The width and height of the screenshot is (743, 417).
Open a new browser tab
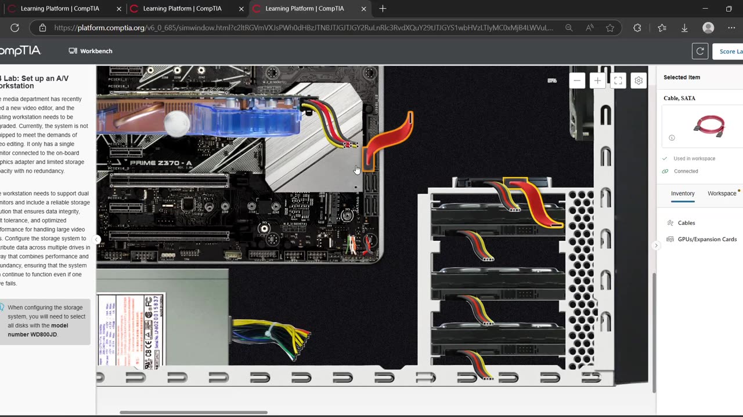[383, 9]
